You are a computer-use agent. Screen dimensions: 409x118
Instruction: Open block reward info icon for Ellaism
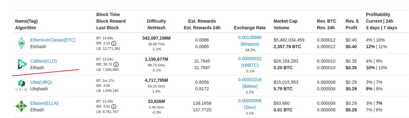click(x=114, y=106)
